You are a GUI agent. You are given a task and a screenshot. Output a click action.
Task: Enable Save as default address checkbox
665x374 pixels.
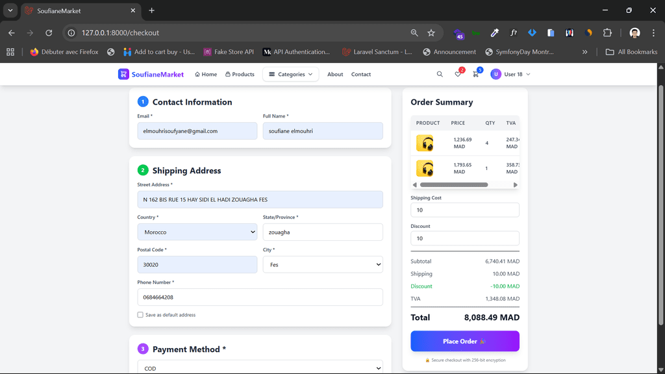[x=140, y=315]
